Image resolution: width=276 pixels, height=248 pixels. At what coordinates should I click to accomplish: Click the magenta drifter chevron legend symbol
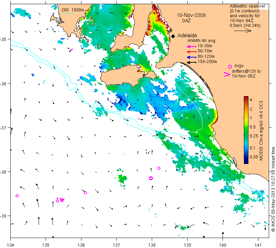(227, 74)
